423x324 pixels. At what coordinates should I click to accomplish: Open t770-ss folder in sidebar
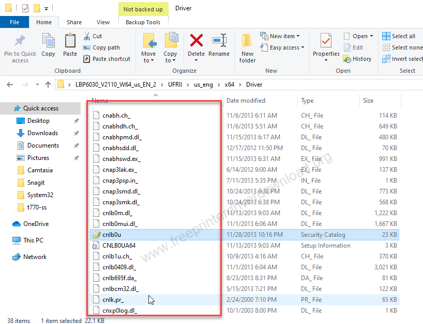(37, 207)
